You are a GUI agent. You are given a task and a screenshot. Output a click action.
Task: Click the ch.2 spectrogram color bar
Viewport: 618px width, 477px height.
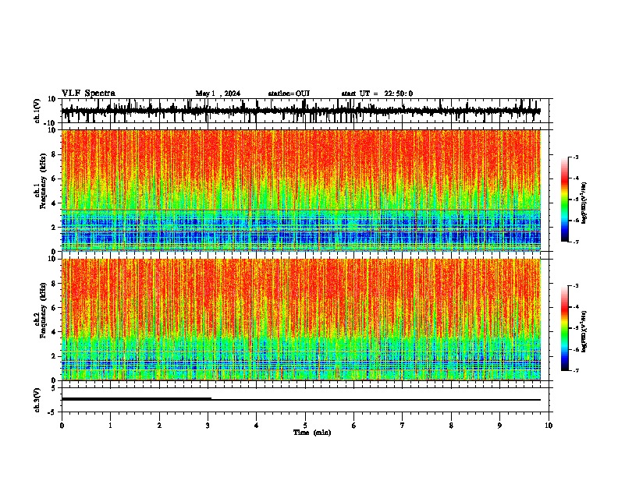tap(565, 328)
